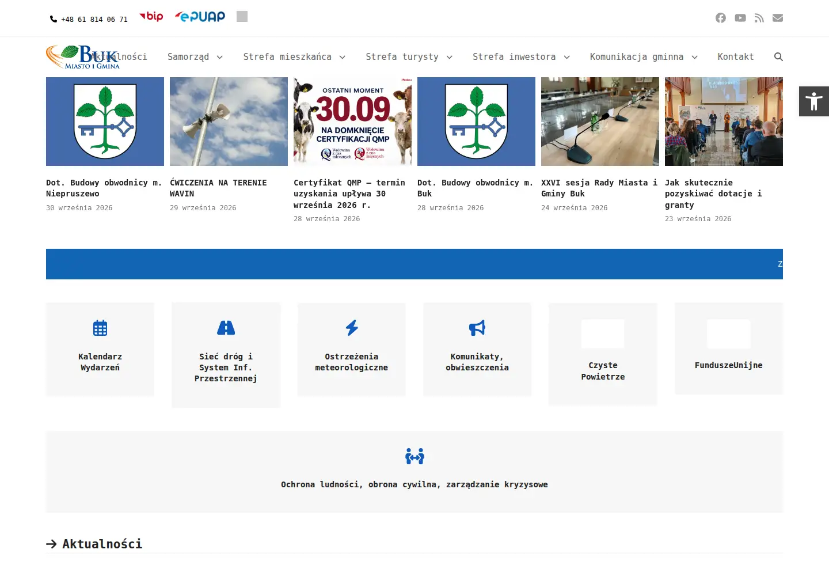
Task: Open the FunduszeUnijne tile label
Action: click(729, 365)
